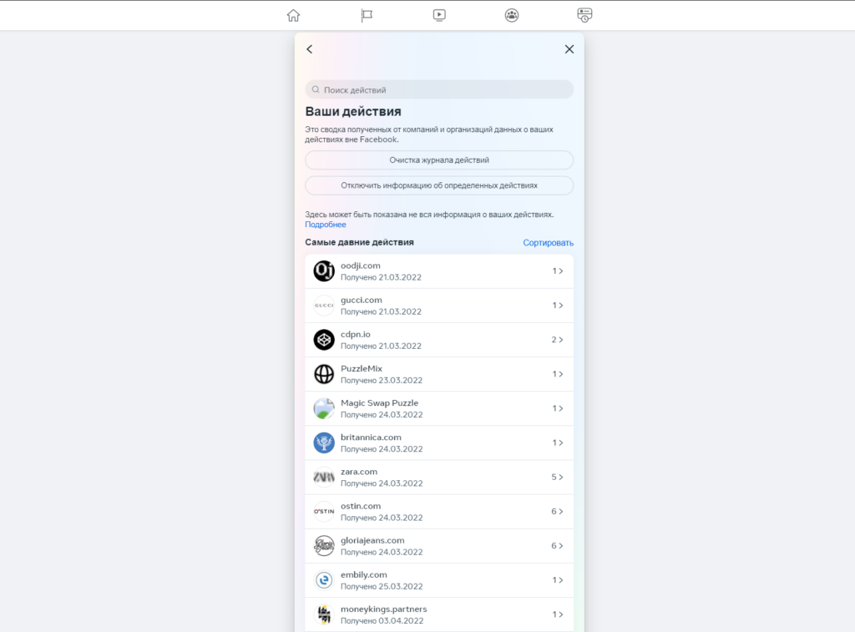This screenshot has width=855, height=632.
Task: Expand the gloriajeans.com activity chevron
Action: coord(560,546)
